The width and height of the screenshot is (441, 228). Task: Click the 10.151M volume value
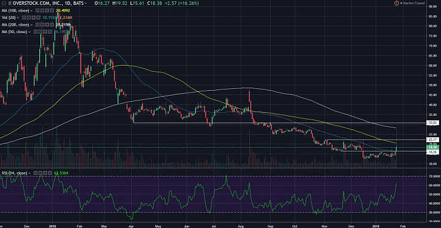(50, 17)
